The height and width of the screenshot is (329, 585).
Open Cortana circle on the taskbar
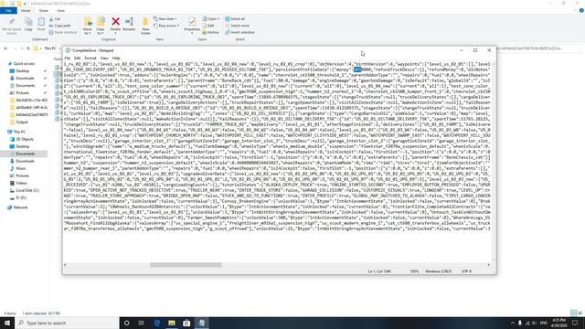(126, 323)
